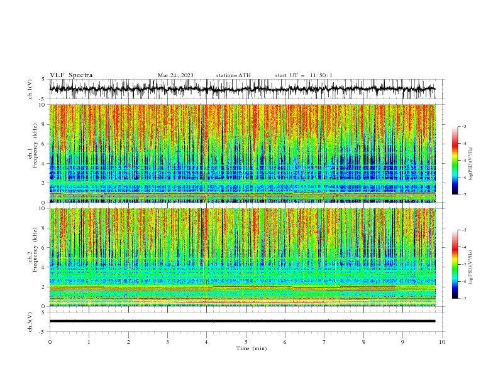
Task: Click the 'start UT = 11:50:1' text
Action: pyautogui.click(x=304, y=75)
